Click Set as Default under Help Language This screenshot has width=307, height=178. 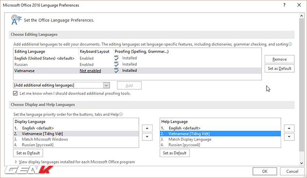[x=174, y=153]
